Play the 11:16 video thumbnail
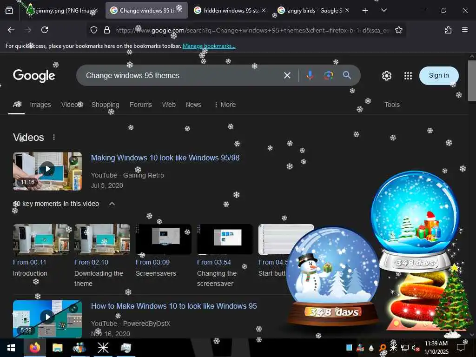 tap(47, 171)
